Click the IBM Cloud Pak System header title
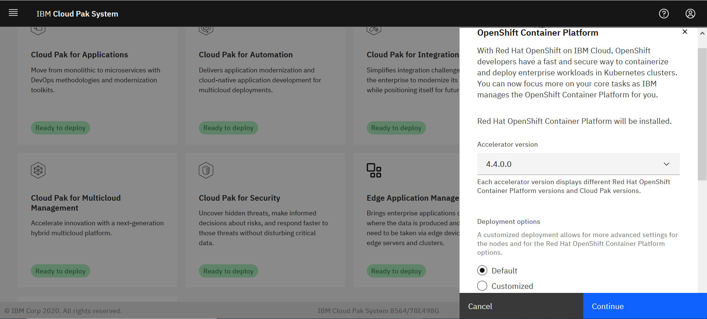The width and height of the screenshot is (707, 319). click(x=77, y=14)
